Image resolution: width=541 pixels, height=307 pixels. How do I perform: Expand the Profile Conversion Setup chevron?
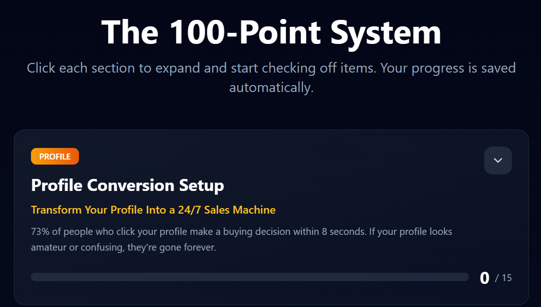point(498,160)
